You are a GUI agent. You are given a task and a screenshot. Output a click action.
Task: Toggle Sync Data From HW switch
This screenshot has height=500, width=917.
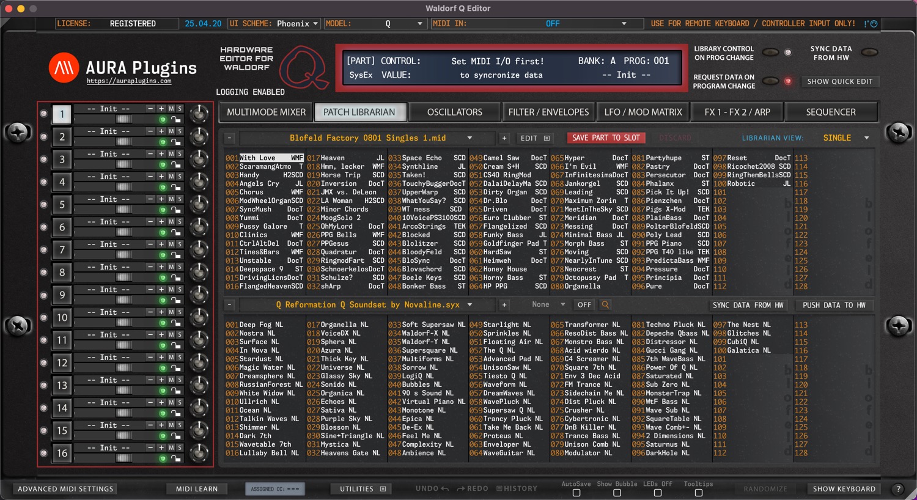(869, 53)
